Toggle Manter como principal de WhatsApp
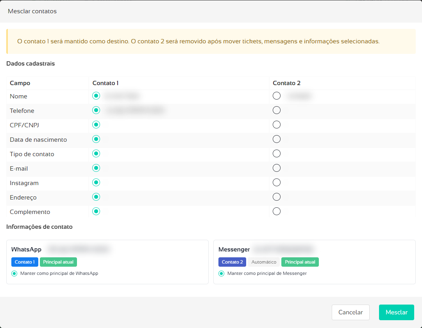Image resolution: width=422 pixels, height=328 pixels. (14, 273)
